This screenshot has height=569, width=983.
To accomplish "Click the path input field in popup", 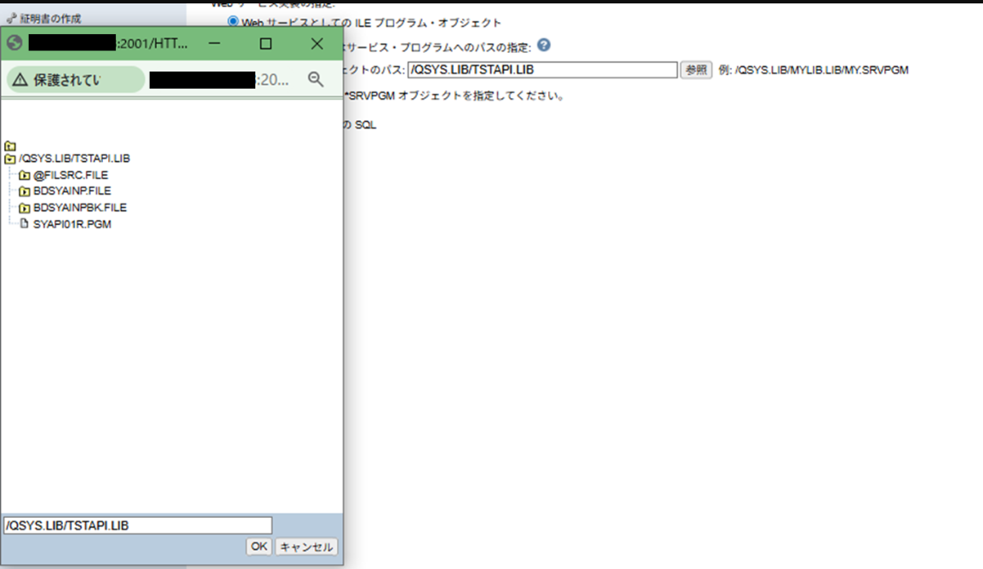I will [x=138, y=525].
